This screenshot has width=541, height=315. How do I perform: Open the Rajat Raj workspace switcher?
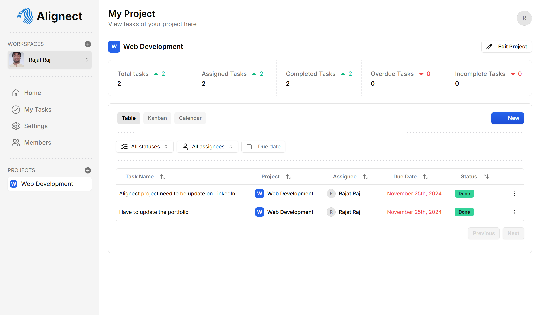50,60
